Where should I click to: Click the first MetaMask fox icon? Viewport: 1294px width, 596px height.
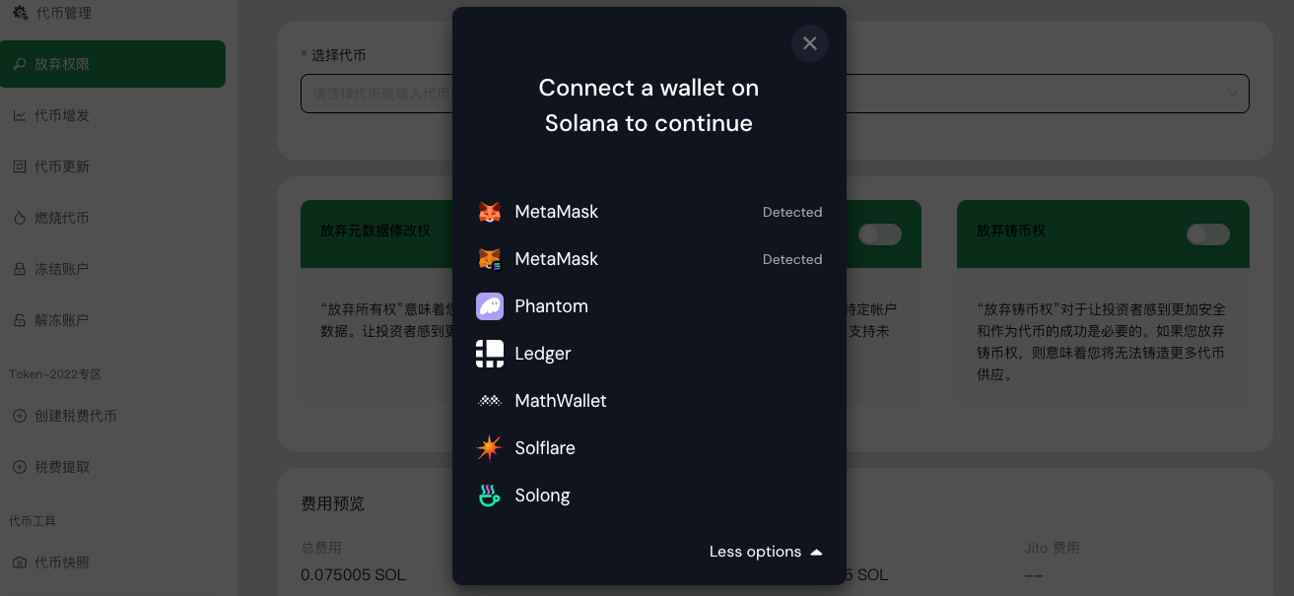(x=490, y=212)
